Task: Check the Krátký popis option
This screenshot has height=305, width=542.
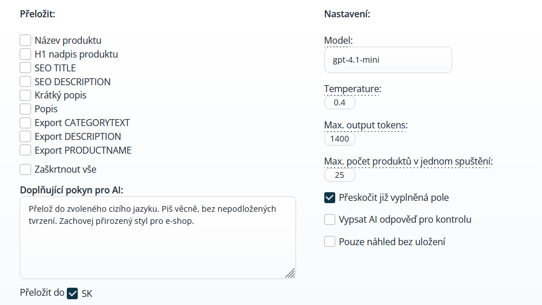Action: [25, 95]
